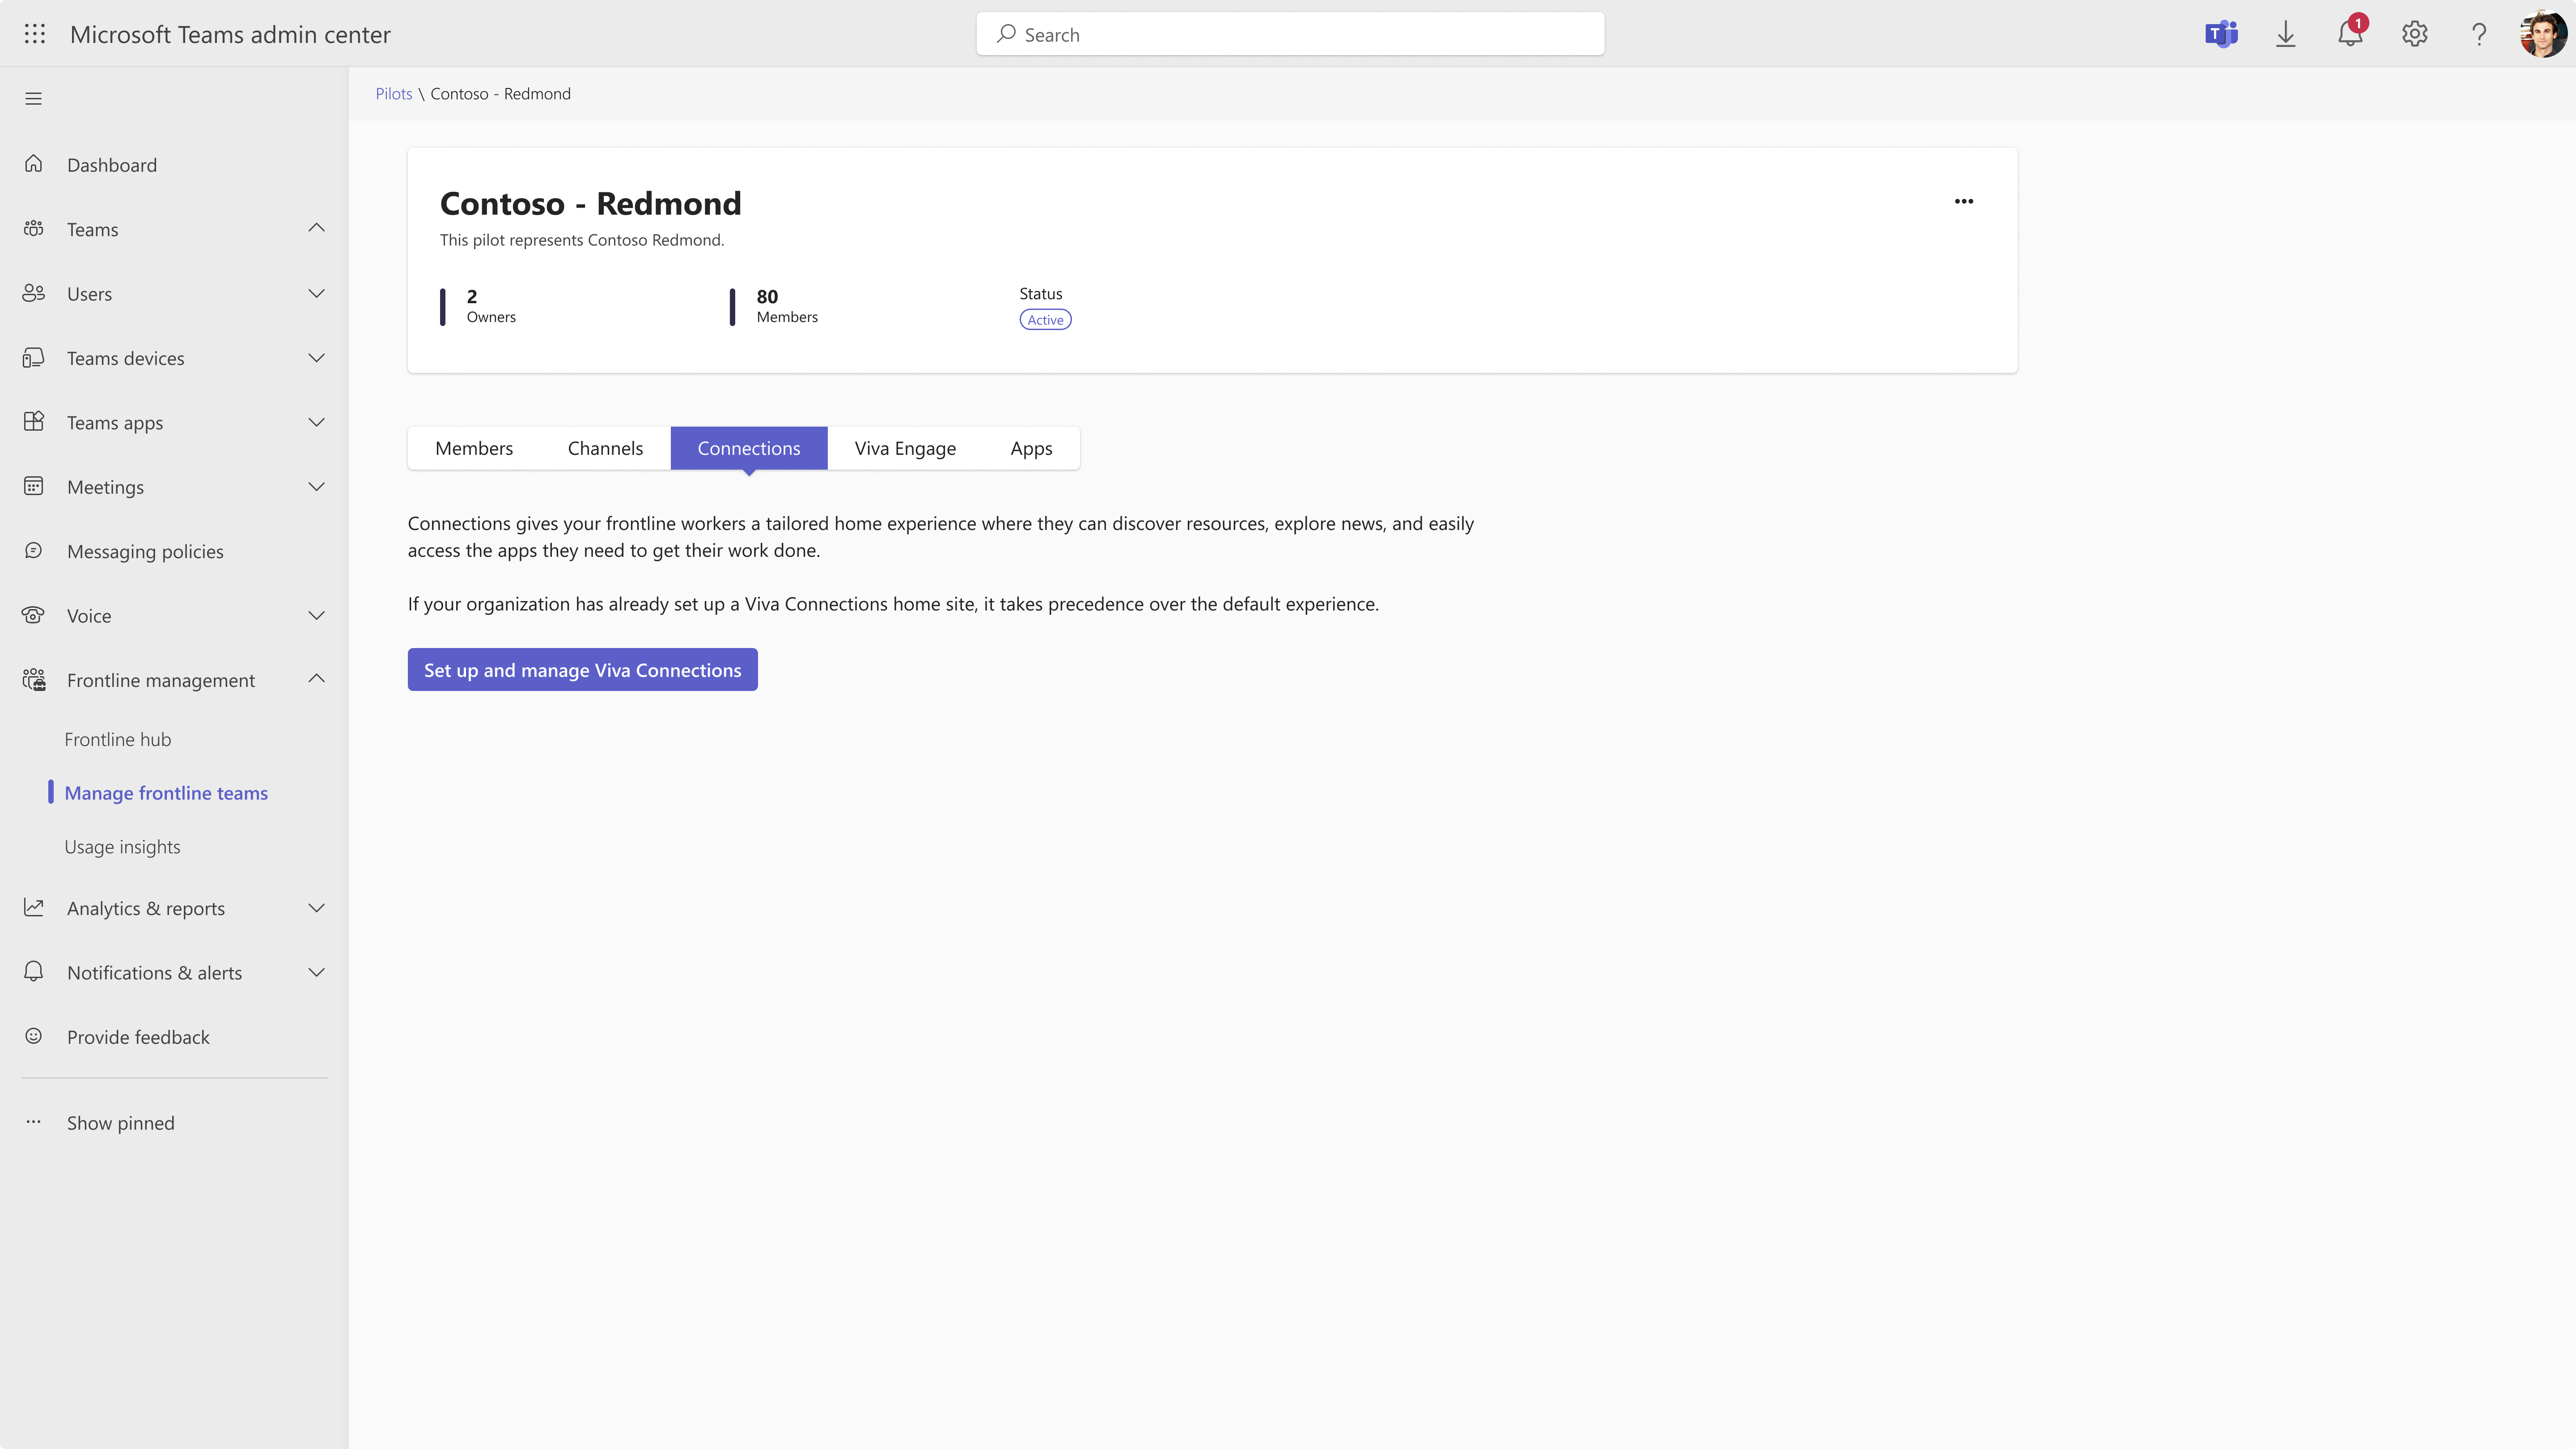The image size is (2576, 1449).
Task: Open Usage insights in the sidebar
Action: (x=122, y=846)
